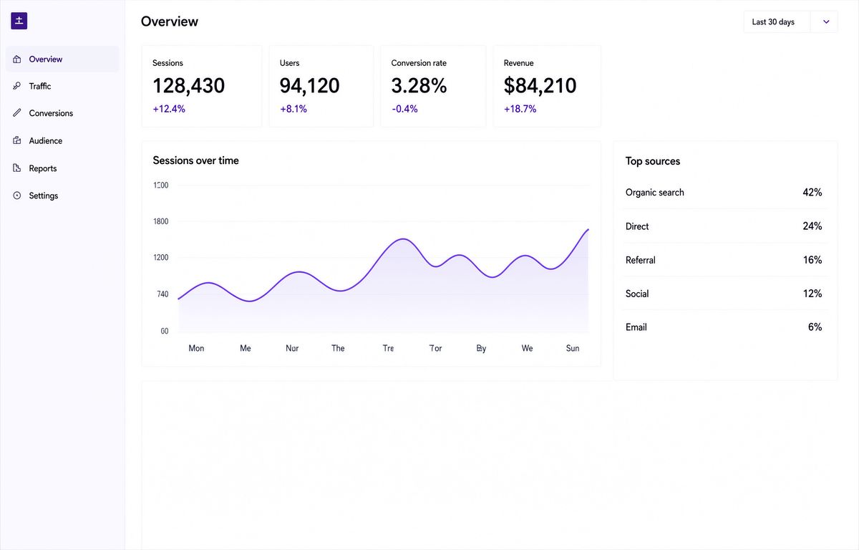Open the Overview menu item
The width and height of the screenshot is (859, 550).
62,59
